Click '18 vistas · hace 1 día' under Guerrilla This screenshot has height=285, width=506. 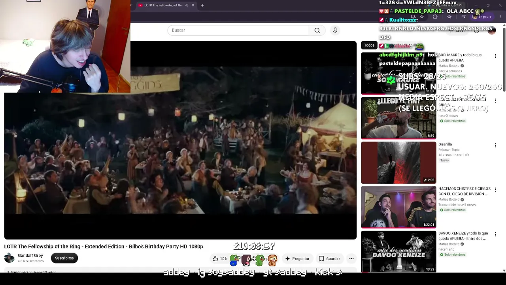pyautogui.click(x=454, y=155)
